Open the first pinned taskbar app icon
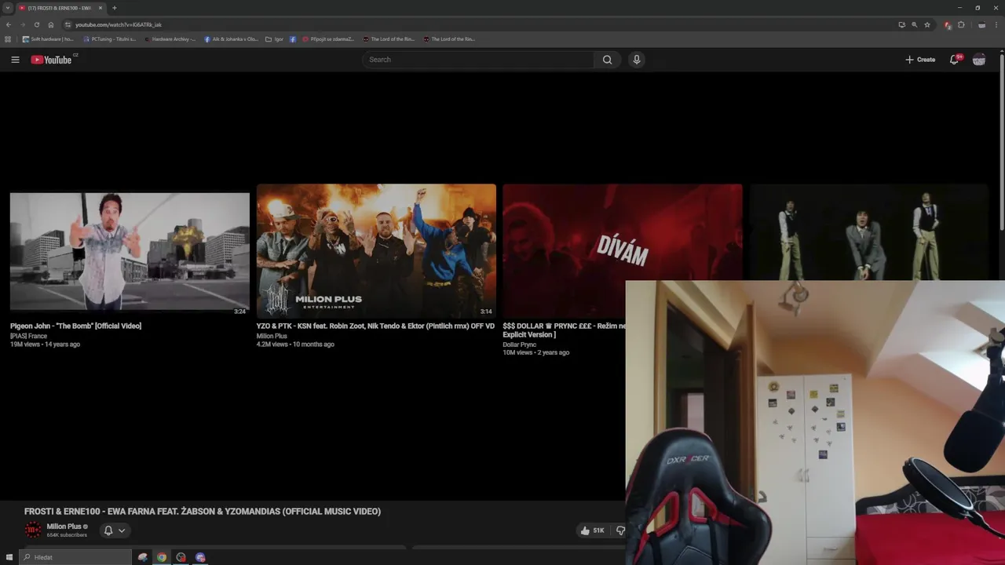The height and width of the screenshot is (565, 1005). 142,557
